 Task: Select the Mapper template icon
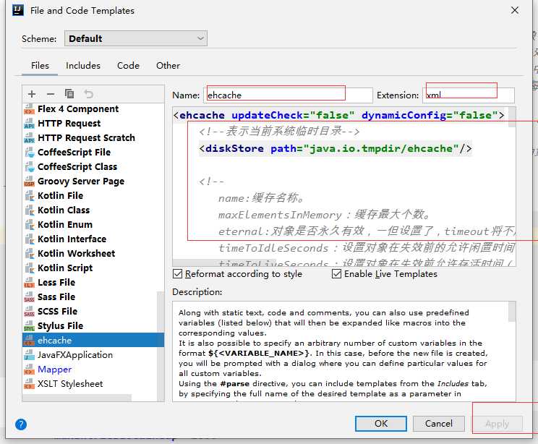pos(30,370)
